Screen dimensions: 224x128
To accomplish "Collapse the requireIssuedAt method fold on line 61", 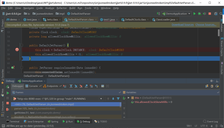I will point(22,68).
